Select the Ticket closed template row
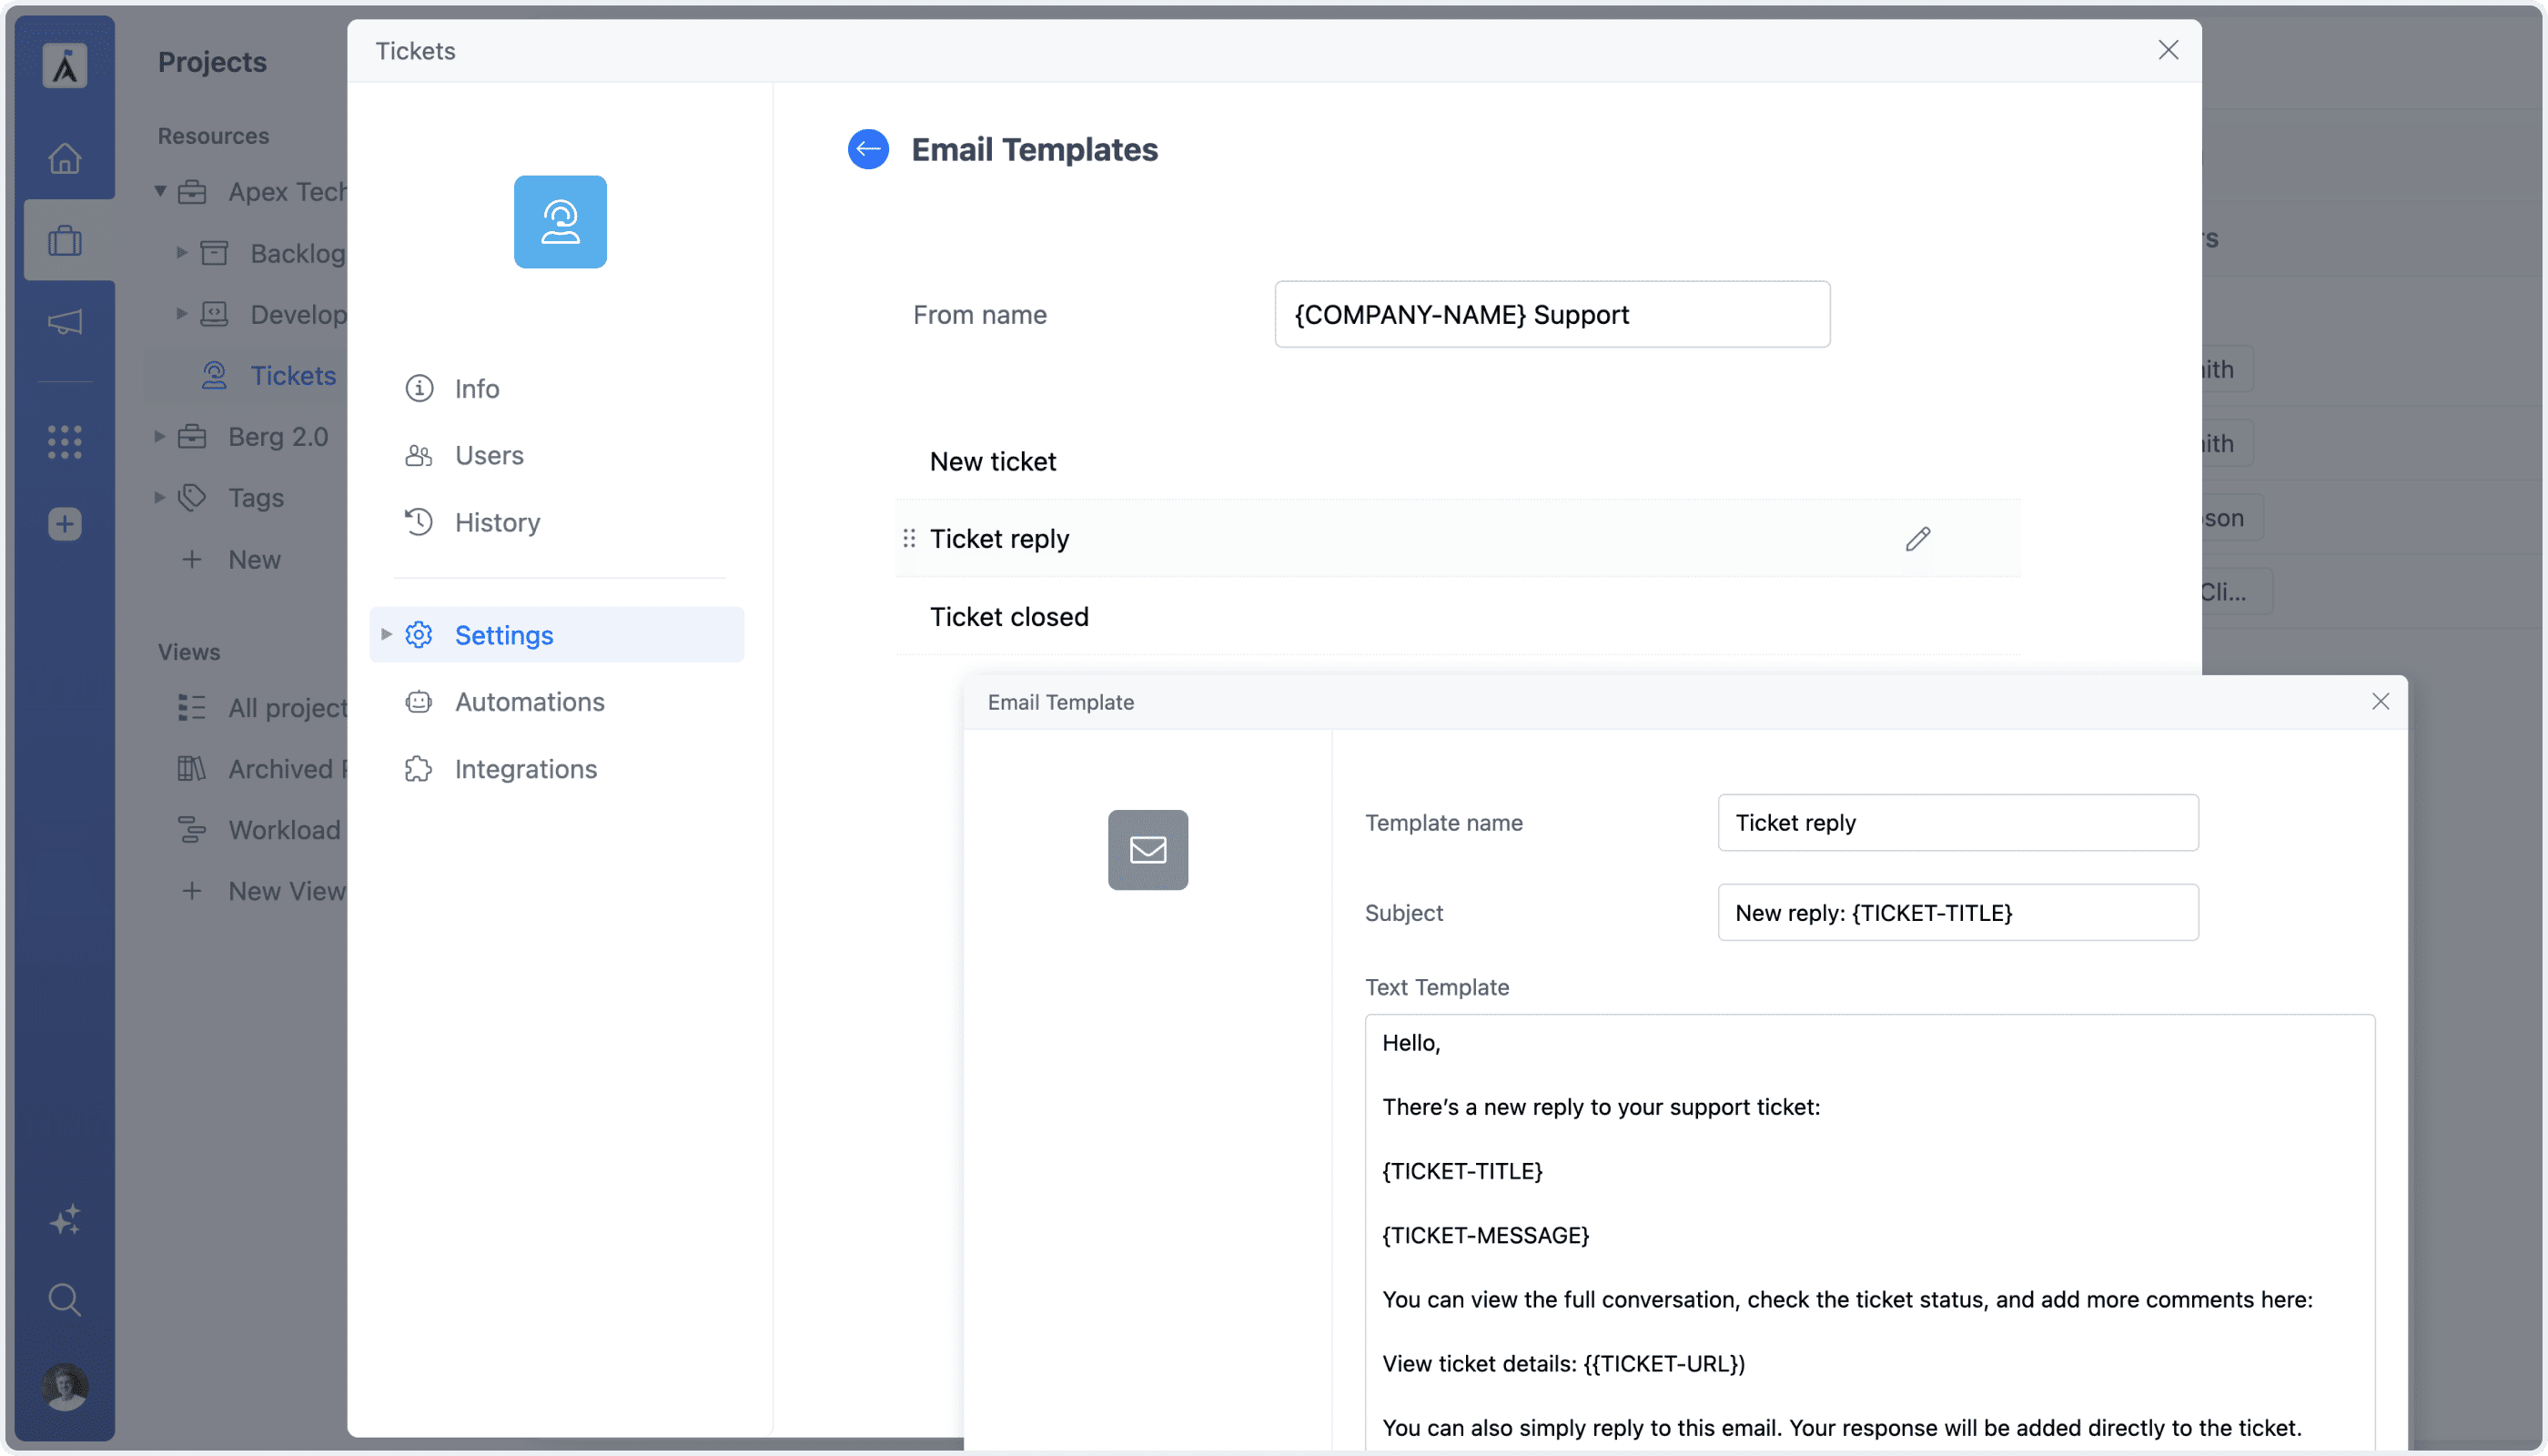This screenshot has height=1456, width=2548. tap(1457, 616)
